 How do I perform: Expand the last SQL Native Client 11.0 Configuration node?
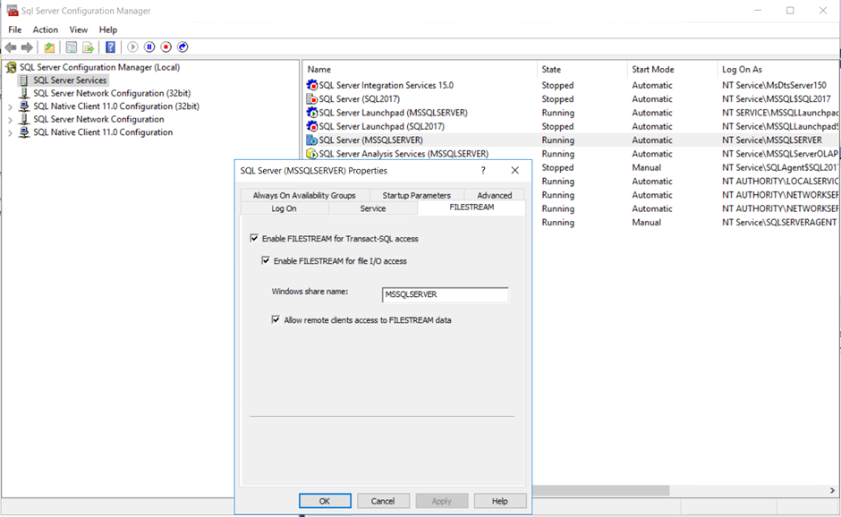click(10, 132)
